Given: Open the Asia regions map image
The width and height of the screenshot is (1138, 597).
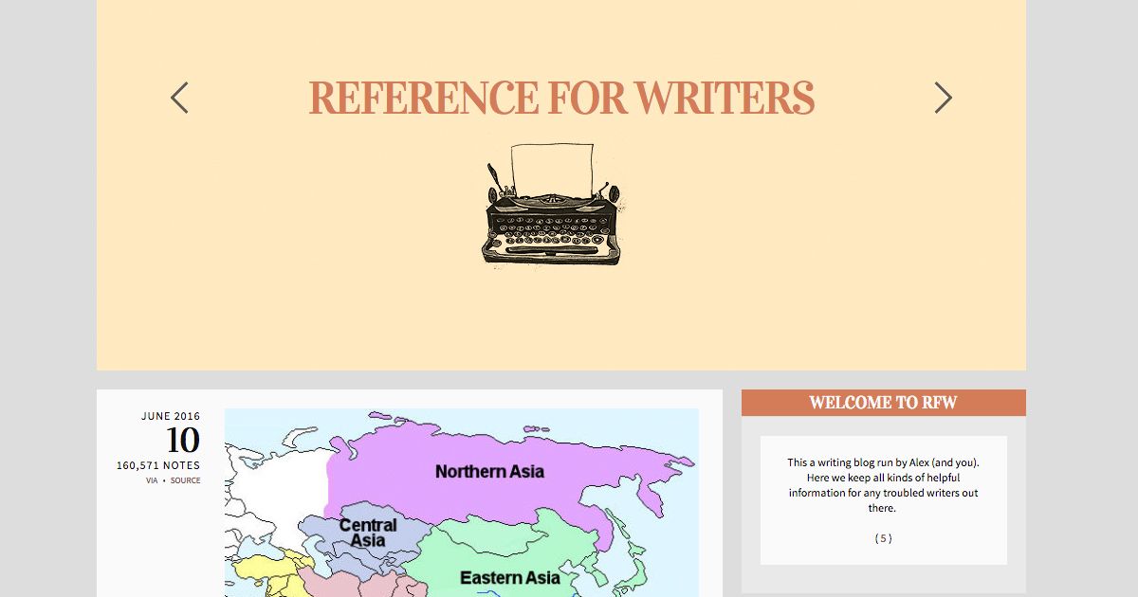Looking at the screenshot, I should pyautogui.click(x=461, y=502).
